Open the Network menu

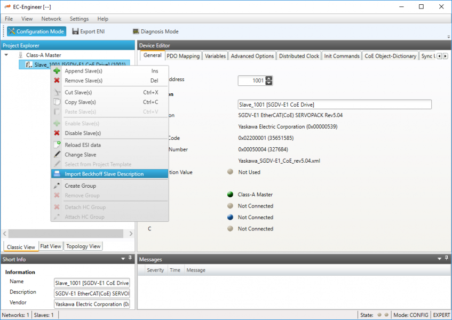(51, 19)
